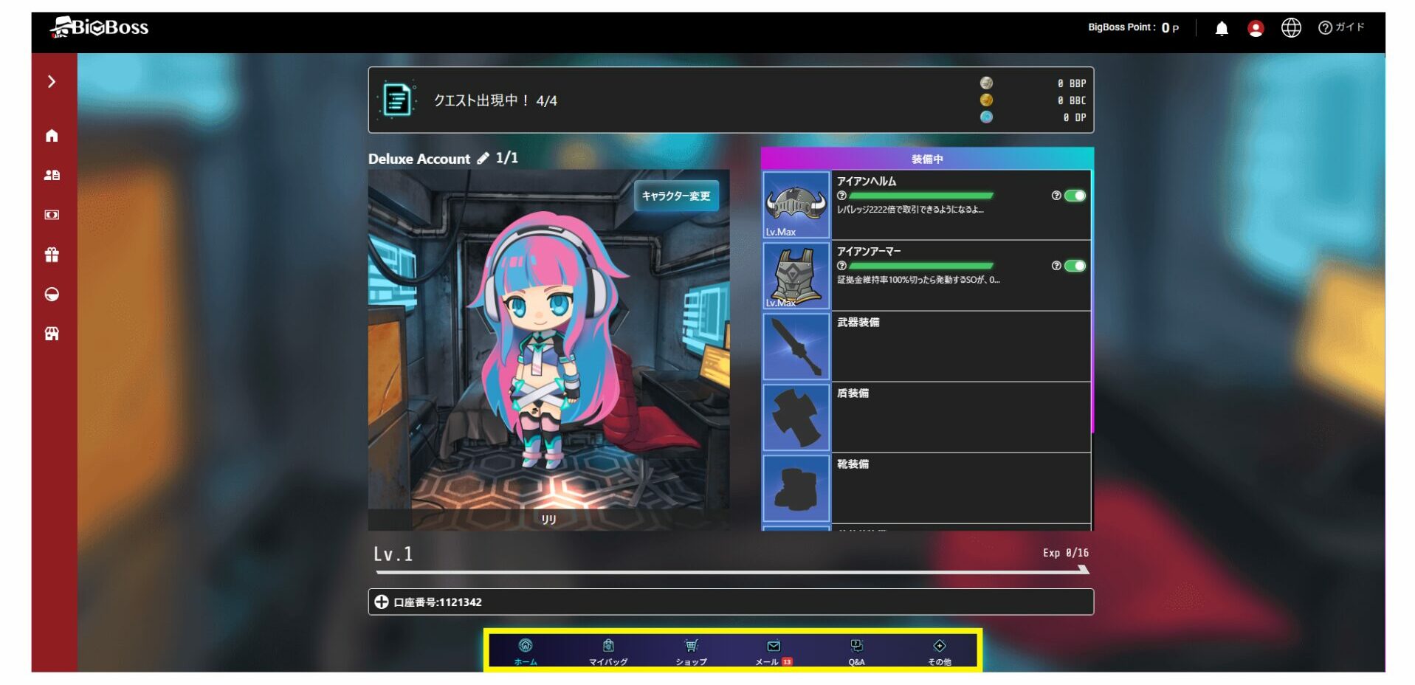Open the メール tab with unread badge
1415x685 pixels.
(773, 652)
